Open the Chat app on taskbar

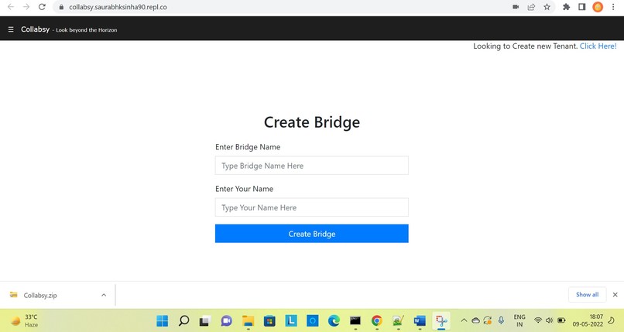tap(226, 320)
